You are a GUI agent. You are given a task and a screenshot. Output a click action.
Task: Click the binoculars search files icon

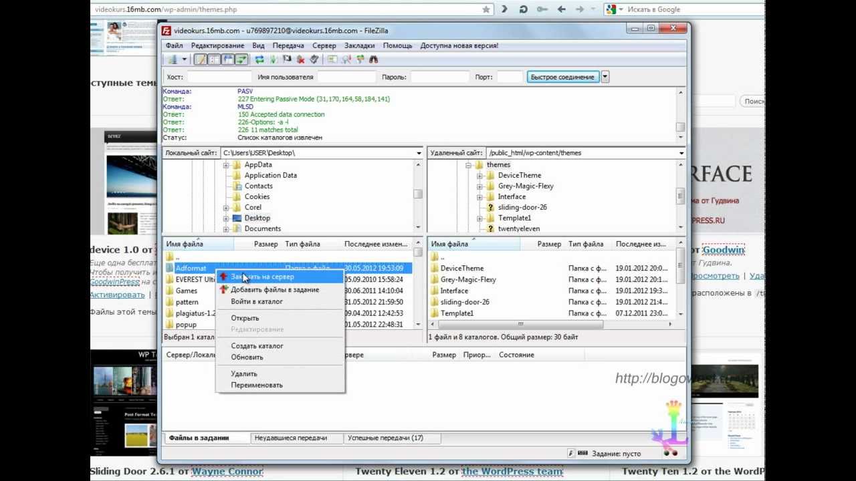pos(373,59)
